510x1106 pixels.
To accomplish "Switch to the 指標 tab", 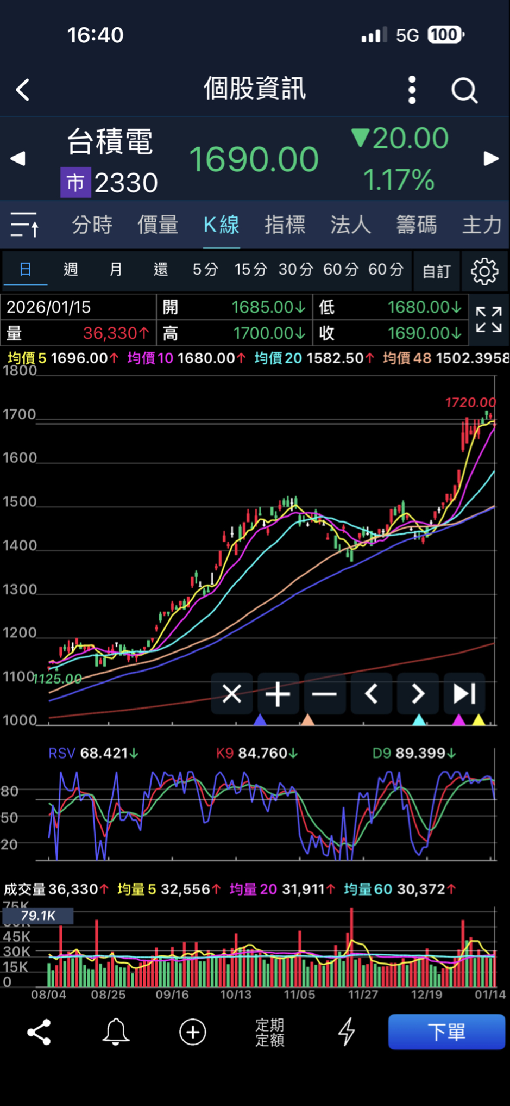I will click(285, 225).
